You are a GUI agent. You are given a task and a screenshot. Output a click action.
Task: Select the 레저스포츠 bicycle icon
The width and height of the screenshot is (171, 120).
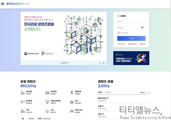coord(72,111)
